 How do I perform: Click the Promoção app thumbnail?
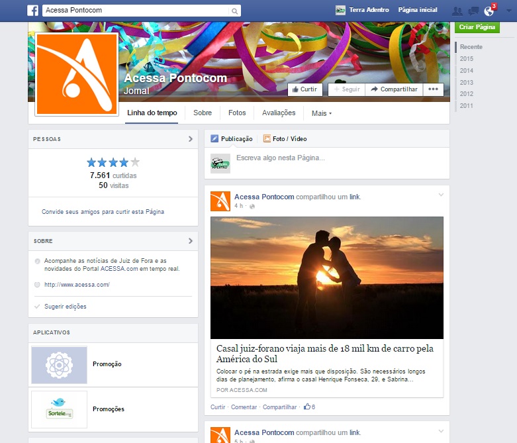click(60, 365)
